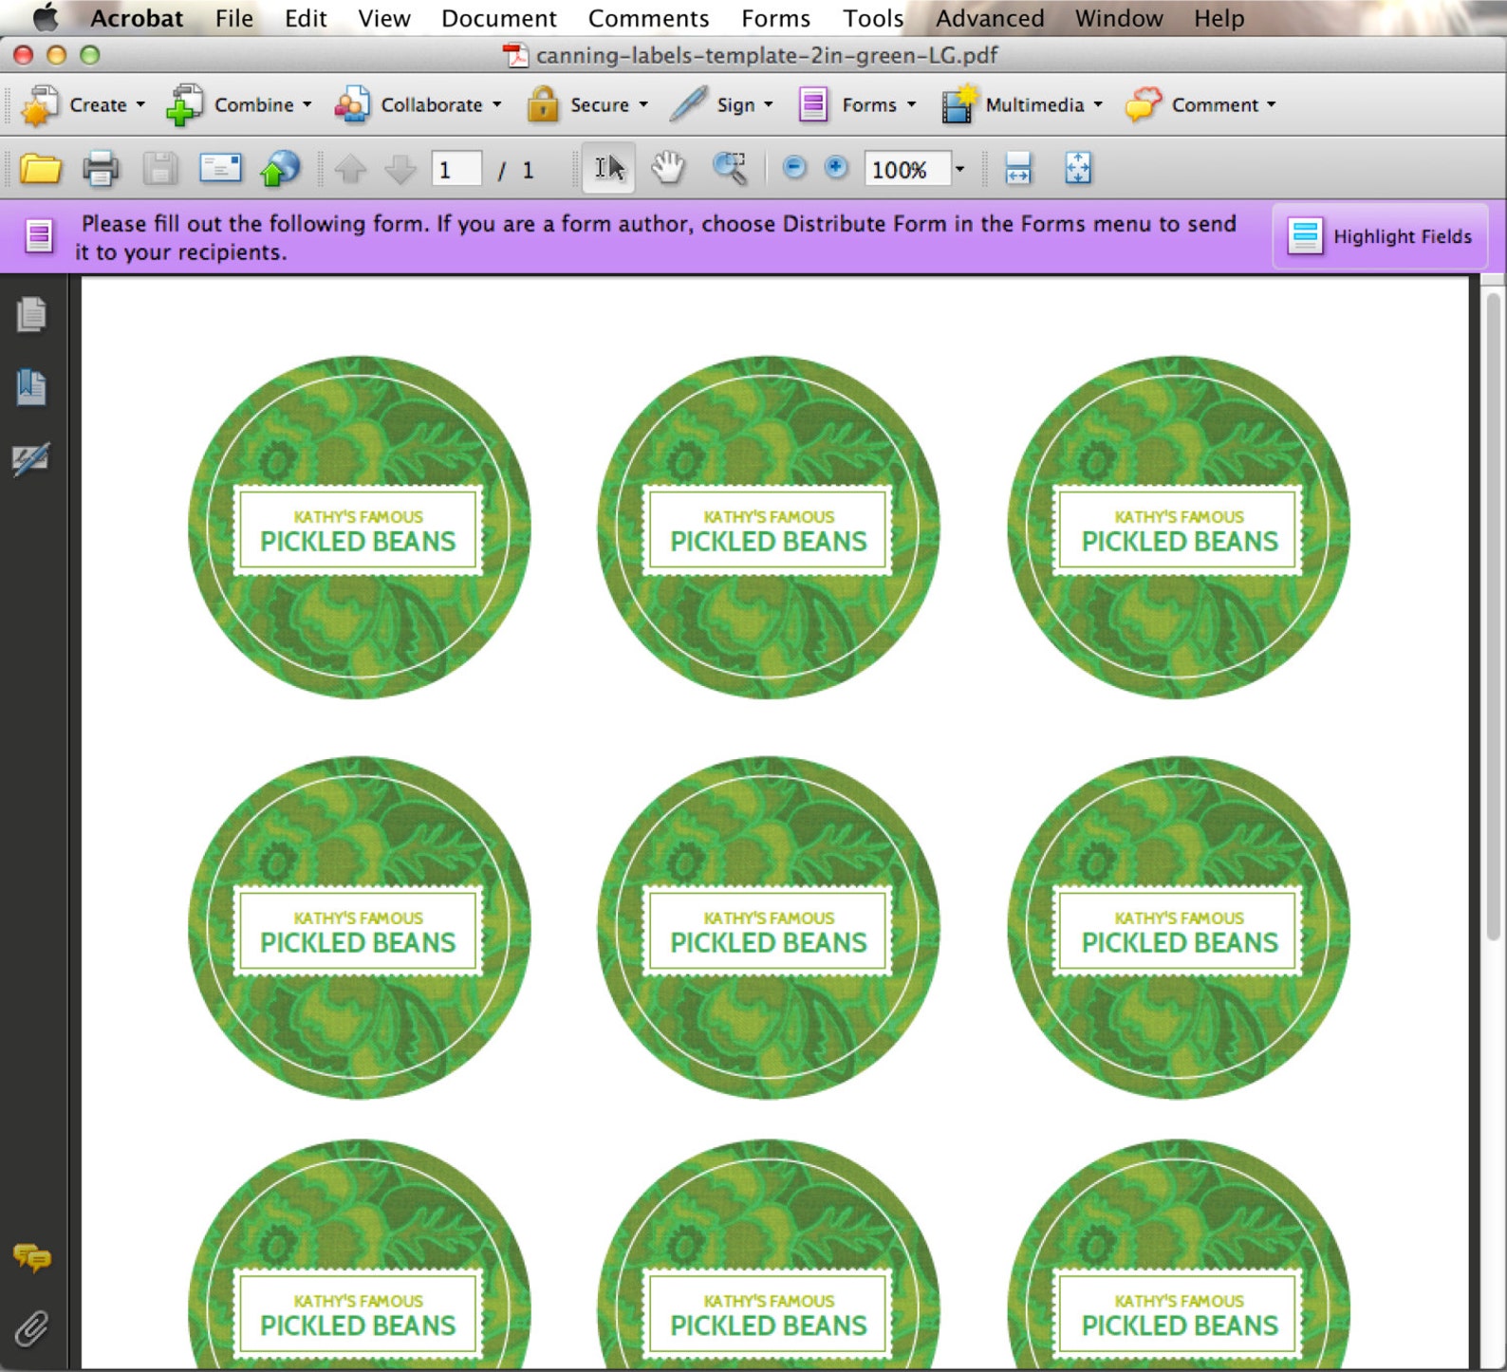Open the zoom percentage dropdown arrow
The image size is (1507, 1372).
pyautogui.click(x=959, y=169)
